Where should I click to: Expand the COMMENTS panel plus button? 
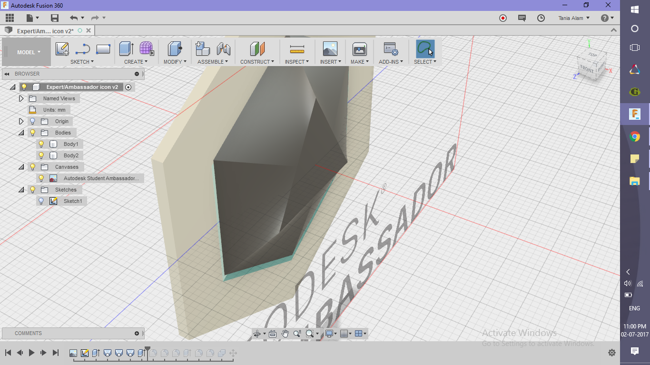coord(137,333)
